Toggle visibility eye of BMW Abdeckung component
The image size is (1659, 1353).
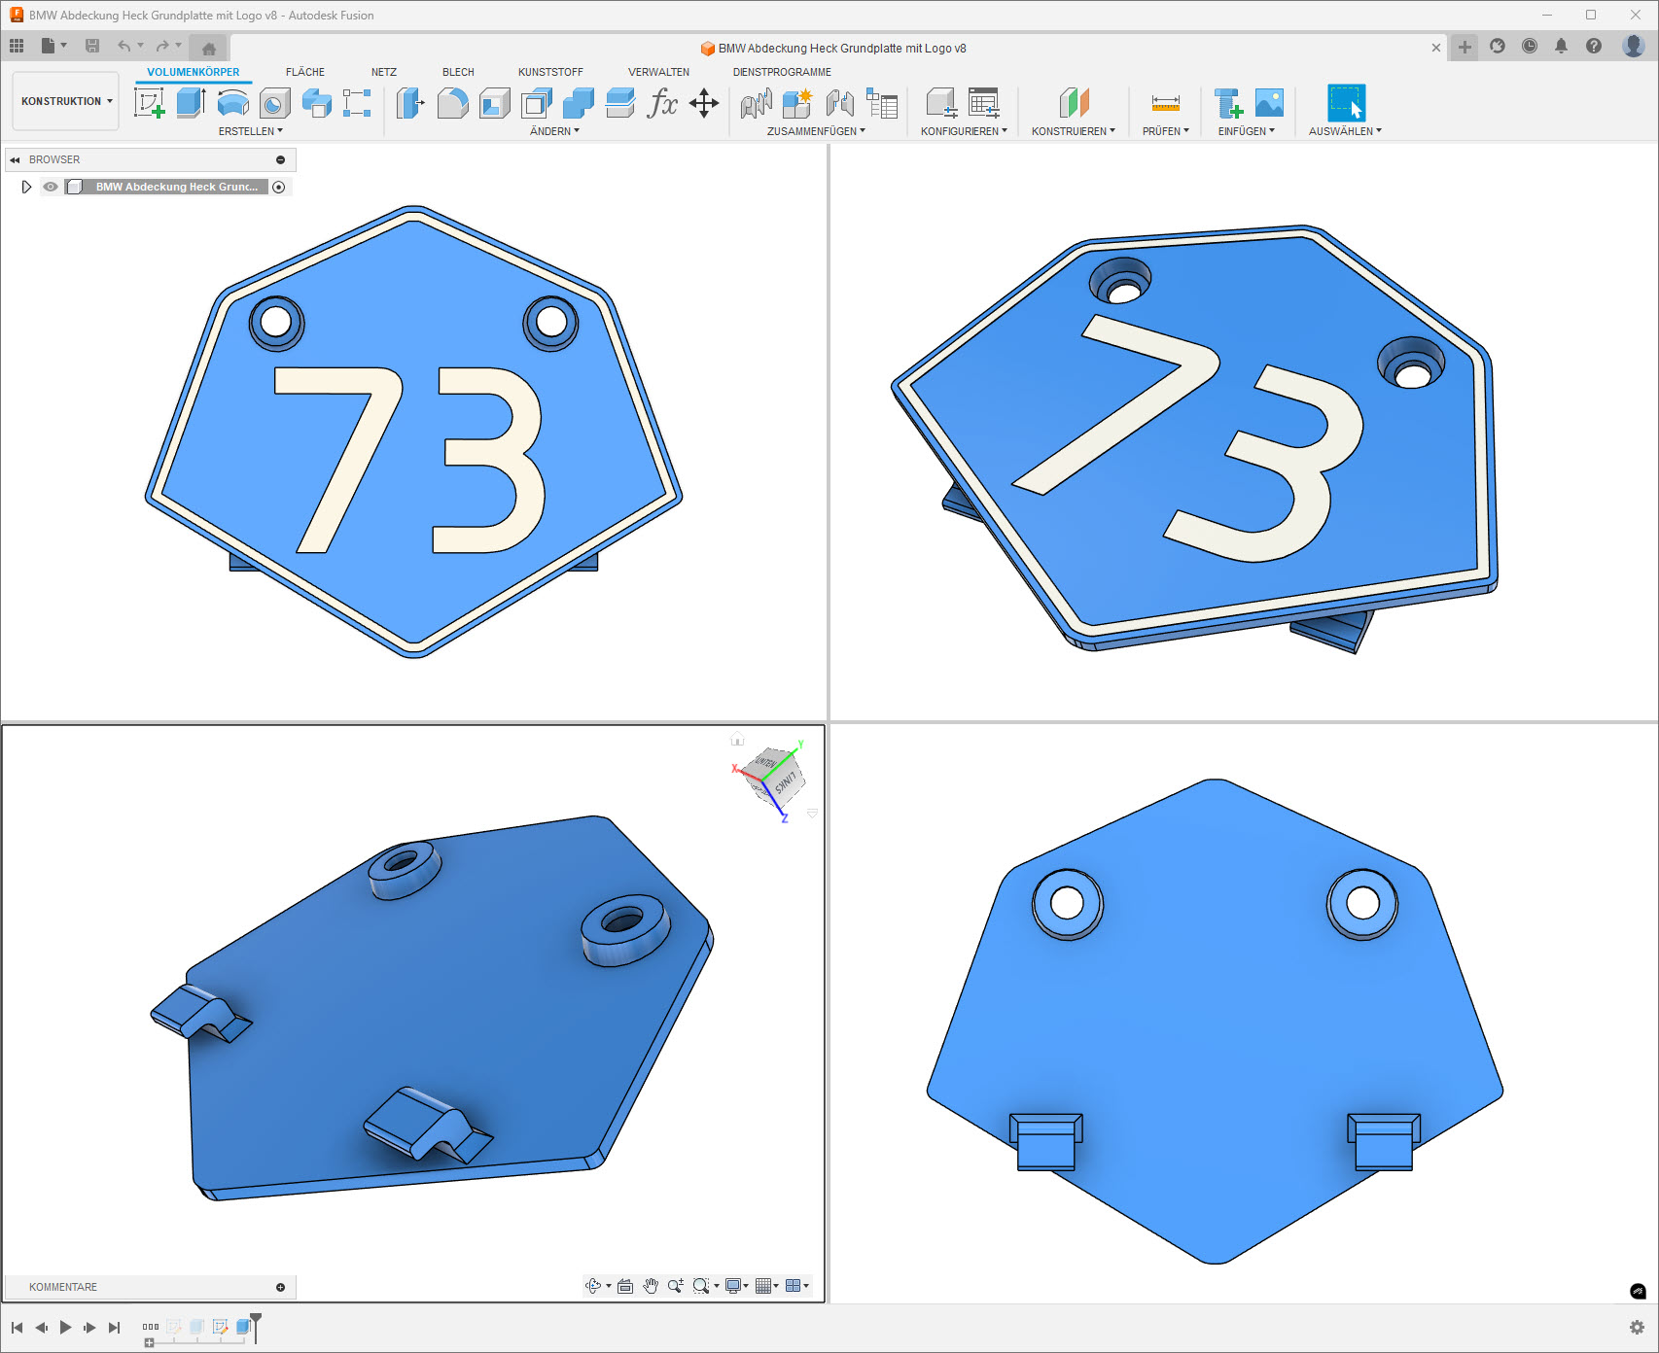click(x=51, y=187)
